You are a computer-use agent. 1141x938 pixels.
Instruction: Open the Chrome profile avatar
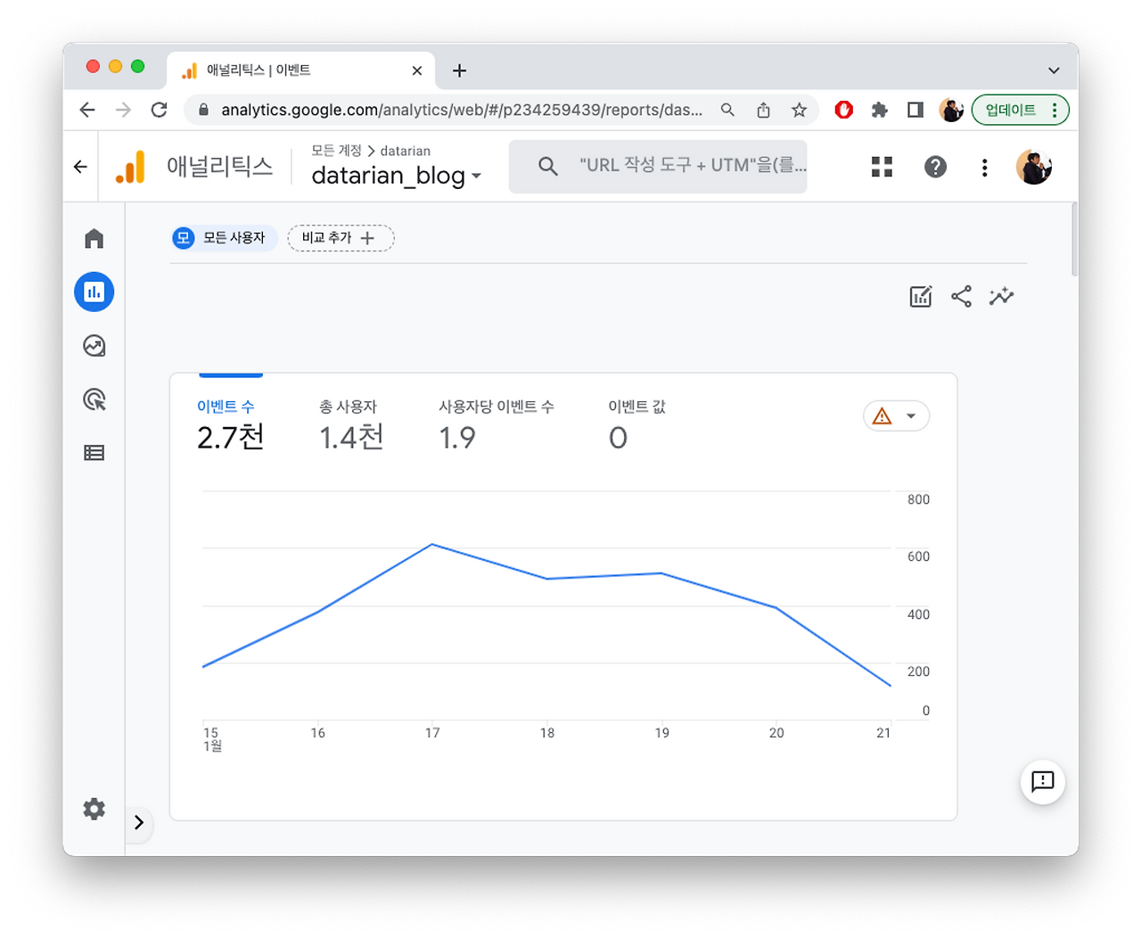pyautogui.click(x=951, y=110)
